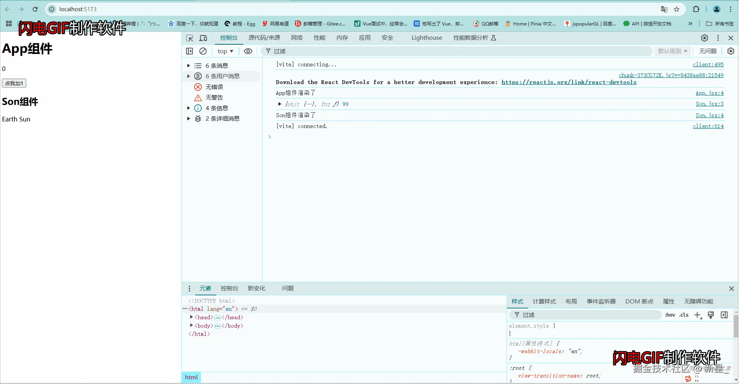Switch to the 事件监听器 tab
Image resolution: width=739 pixels, height=384 pixels.
[601, 301]
